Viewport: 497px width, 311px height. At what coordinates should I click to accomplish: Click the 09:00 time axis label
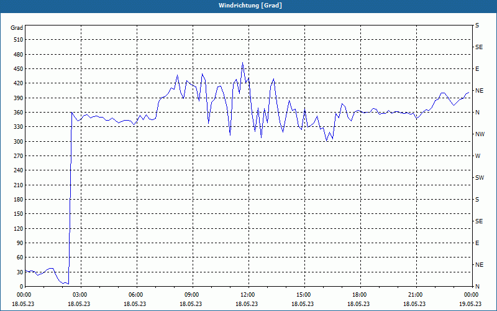[x=191, y=295]
